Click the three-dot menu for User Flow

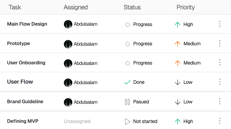point(220,82)
